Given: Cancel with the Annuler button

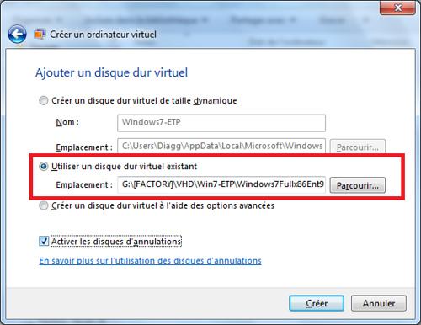Looking at the screenshot, I should [379, 303].
